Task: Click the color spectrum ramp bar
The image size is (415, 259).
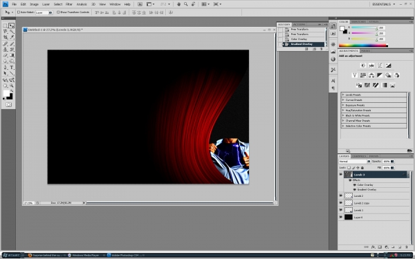Action: click(x=363, y=46)
